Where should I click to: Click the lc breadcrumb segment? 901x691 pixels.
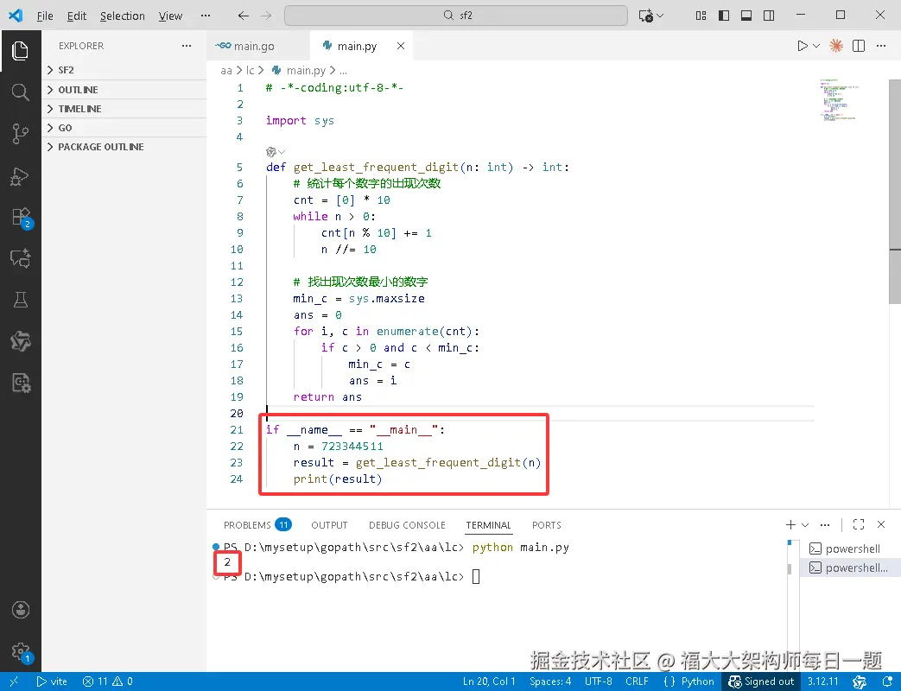(x=250, y=71)
